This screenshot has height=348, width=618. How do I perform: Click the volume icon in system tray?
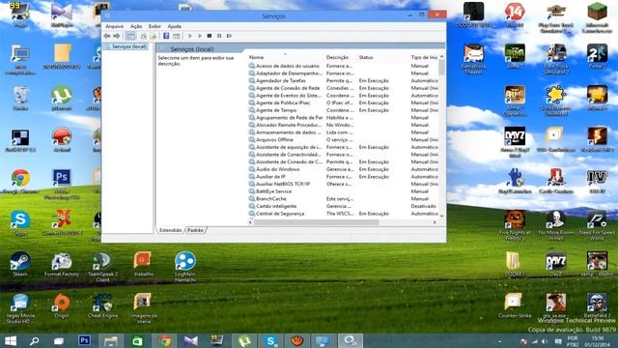[545, 341]
